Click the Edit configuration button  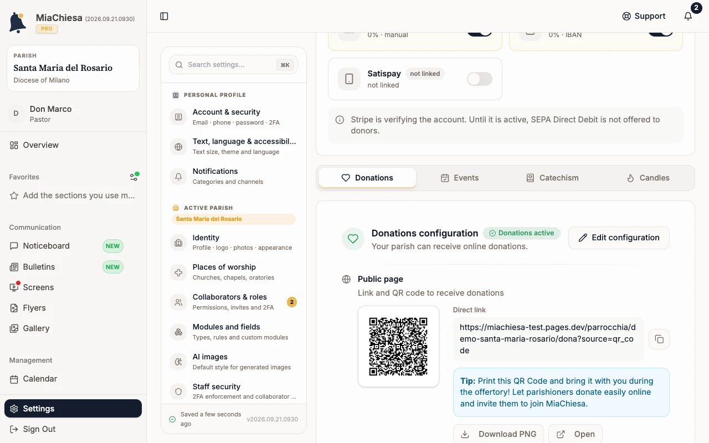(x=619, y=238)
